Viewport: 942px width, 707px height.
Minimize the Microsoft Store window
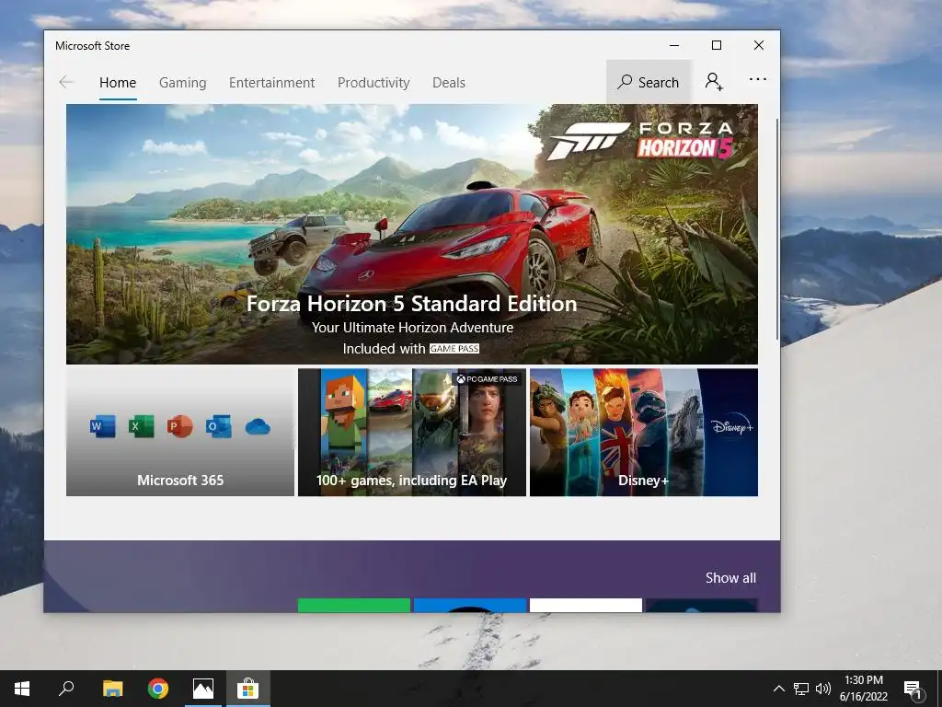click(x=674, y=45)
